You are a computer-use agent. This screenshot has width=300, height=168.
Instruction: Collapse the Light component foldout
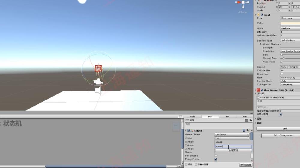click(x=256, y=15)
